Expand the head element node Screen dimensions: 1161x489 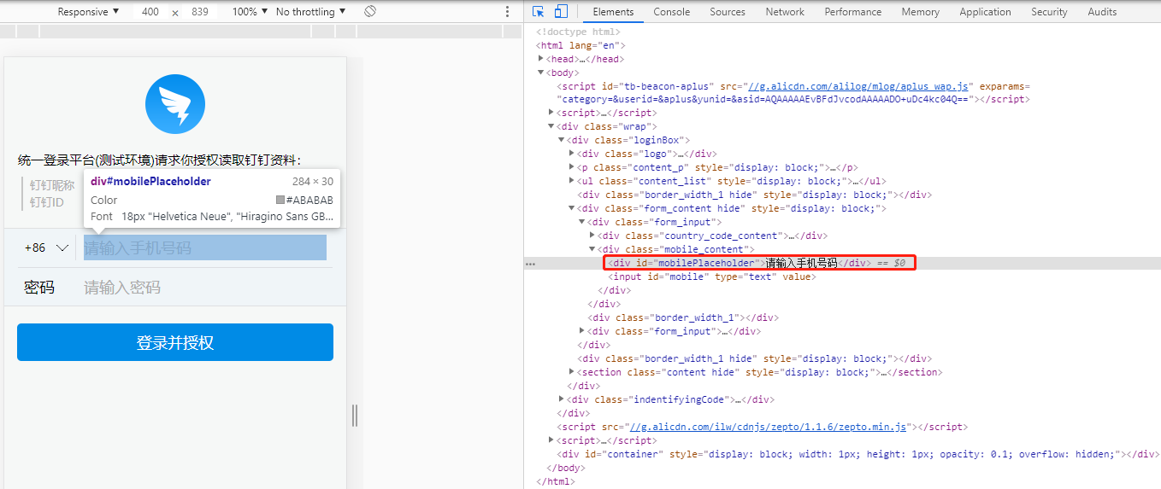click(541, 59)
